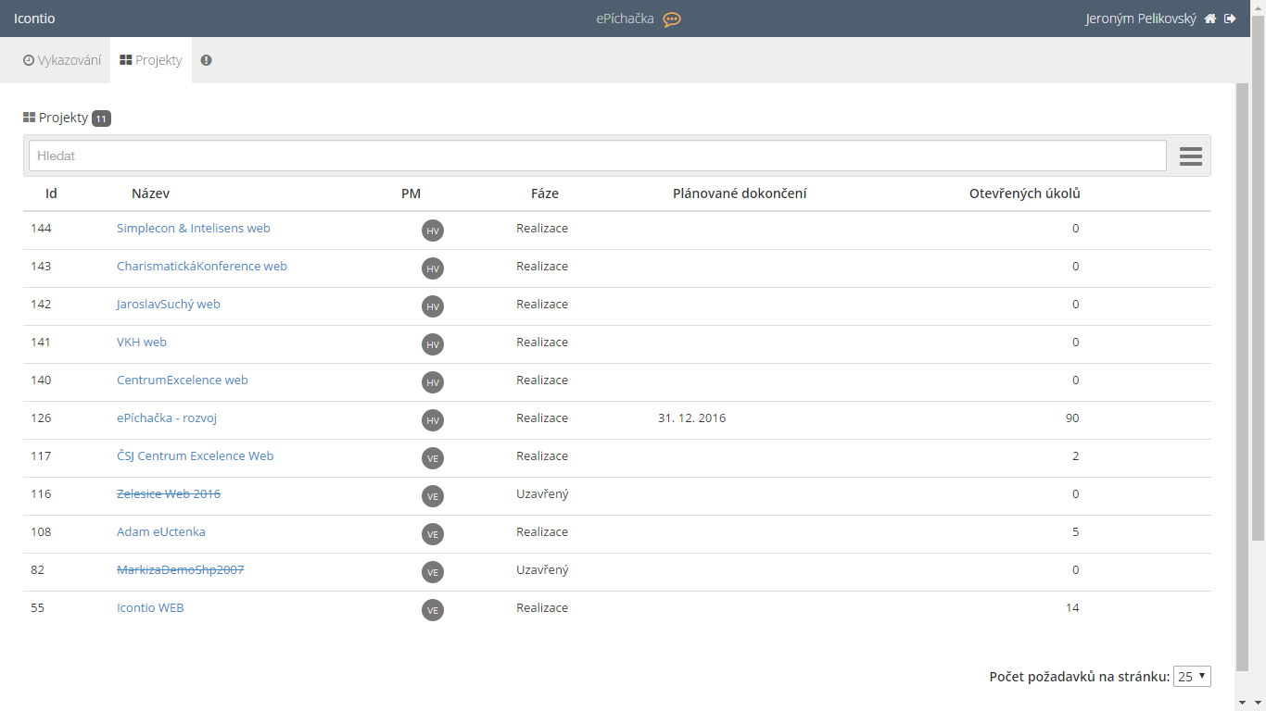The image size is (1266, 711).
Task: Click VE avatar in ČSJ Centrum row
Action: point(432,458)
